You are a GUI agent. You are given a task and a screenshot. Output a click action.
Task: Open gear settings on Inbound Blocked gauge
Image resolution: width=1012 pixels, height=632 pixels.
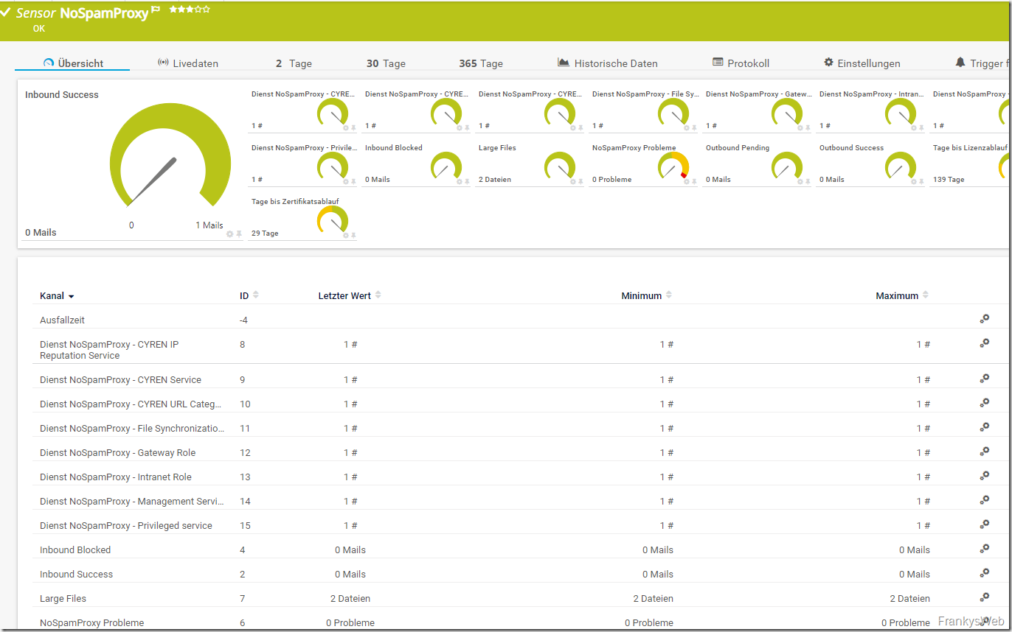[459, 181]
